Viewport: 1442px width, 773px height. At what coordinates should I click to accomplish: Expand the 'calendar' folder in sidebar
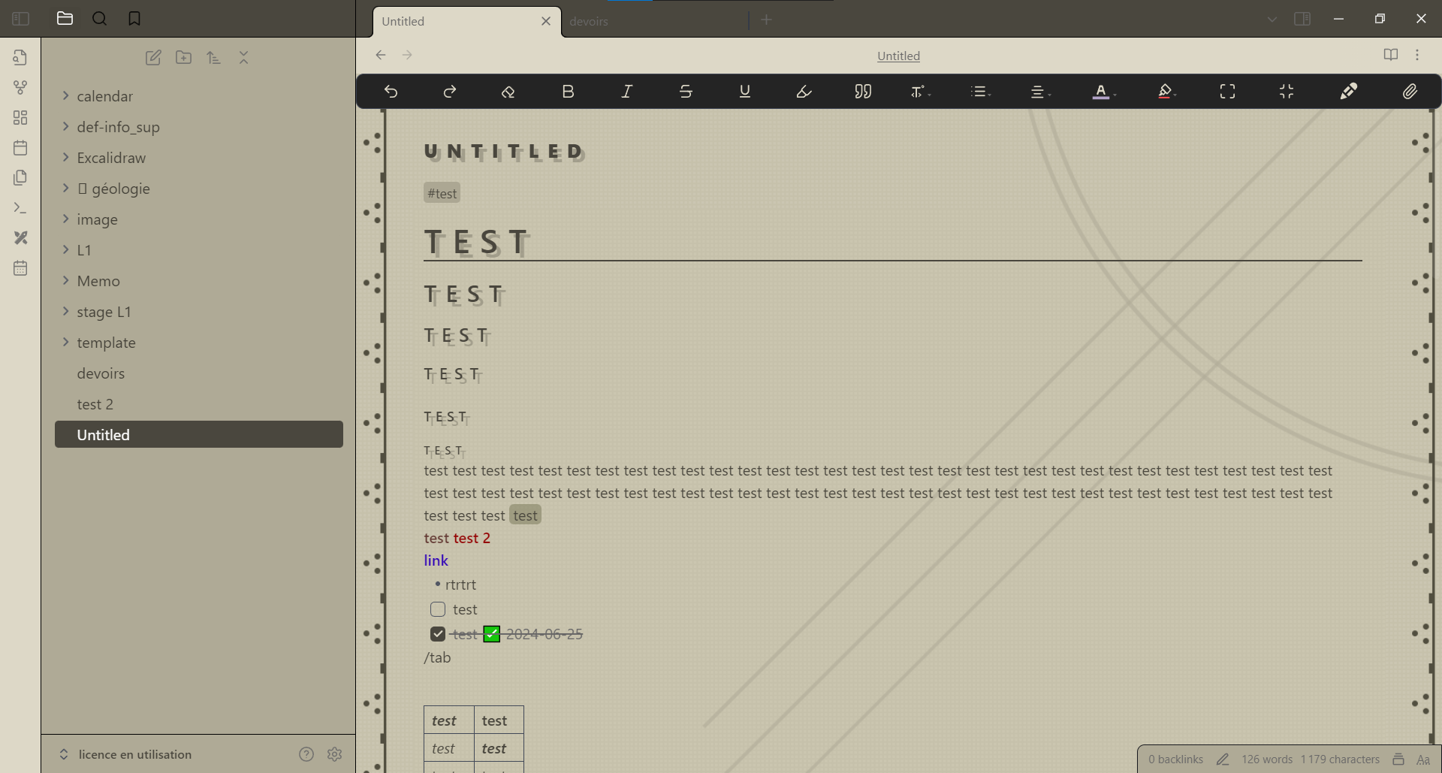65,95
